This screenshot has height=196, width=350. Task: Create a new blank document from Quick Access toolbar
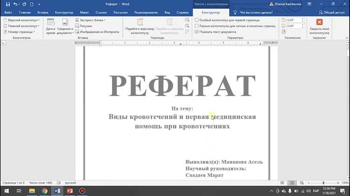tap(32, 4)
